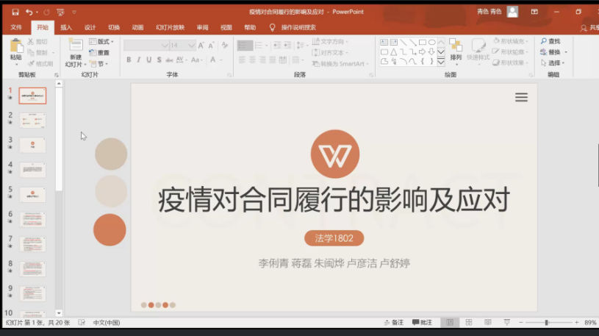Click the zoom slider handle
This screenshot has width=599, height=336.
547,323
